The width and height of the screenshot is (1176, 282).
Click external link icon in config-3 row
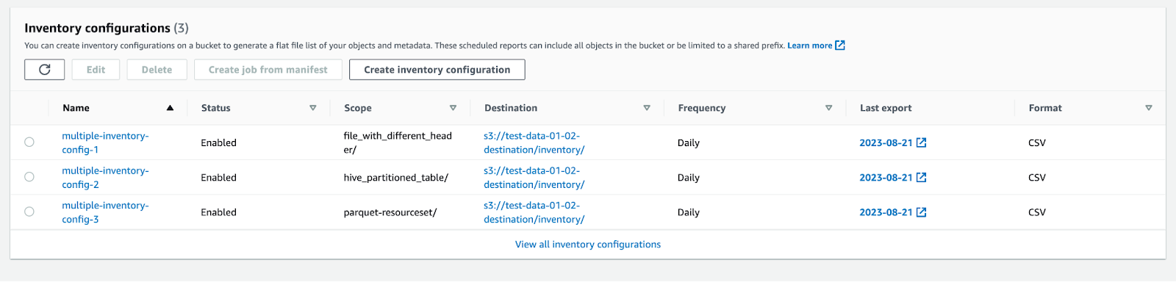point(921,212)
